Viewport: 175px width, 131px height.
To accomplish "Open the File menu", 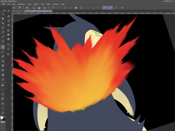I will (x=8, y=4).
